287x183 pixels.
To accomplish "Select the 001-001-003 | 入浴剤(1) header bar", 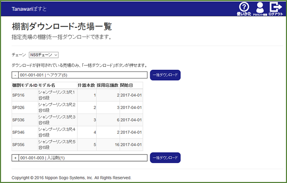I will [83, 158].
